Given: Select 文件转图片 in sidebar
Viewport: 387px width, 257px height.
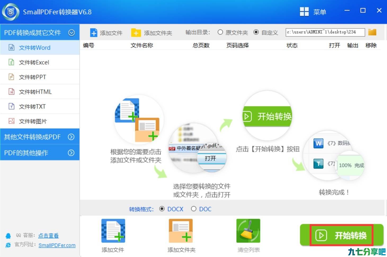Looking at the screenshot, I should click(40, 121).
